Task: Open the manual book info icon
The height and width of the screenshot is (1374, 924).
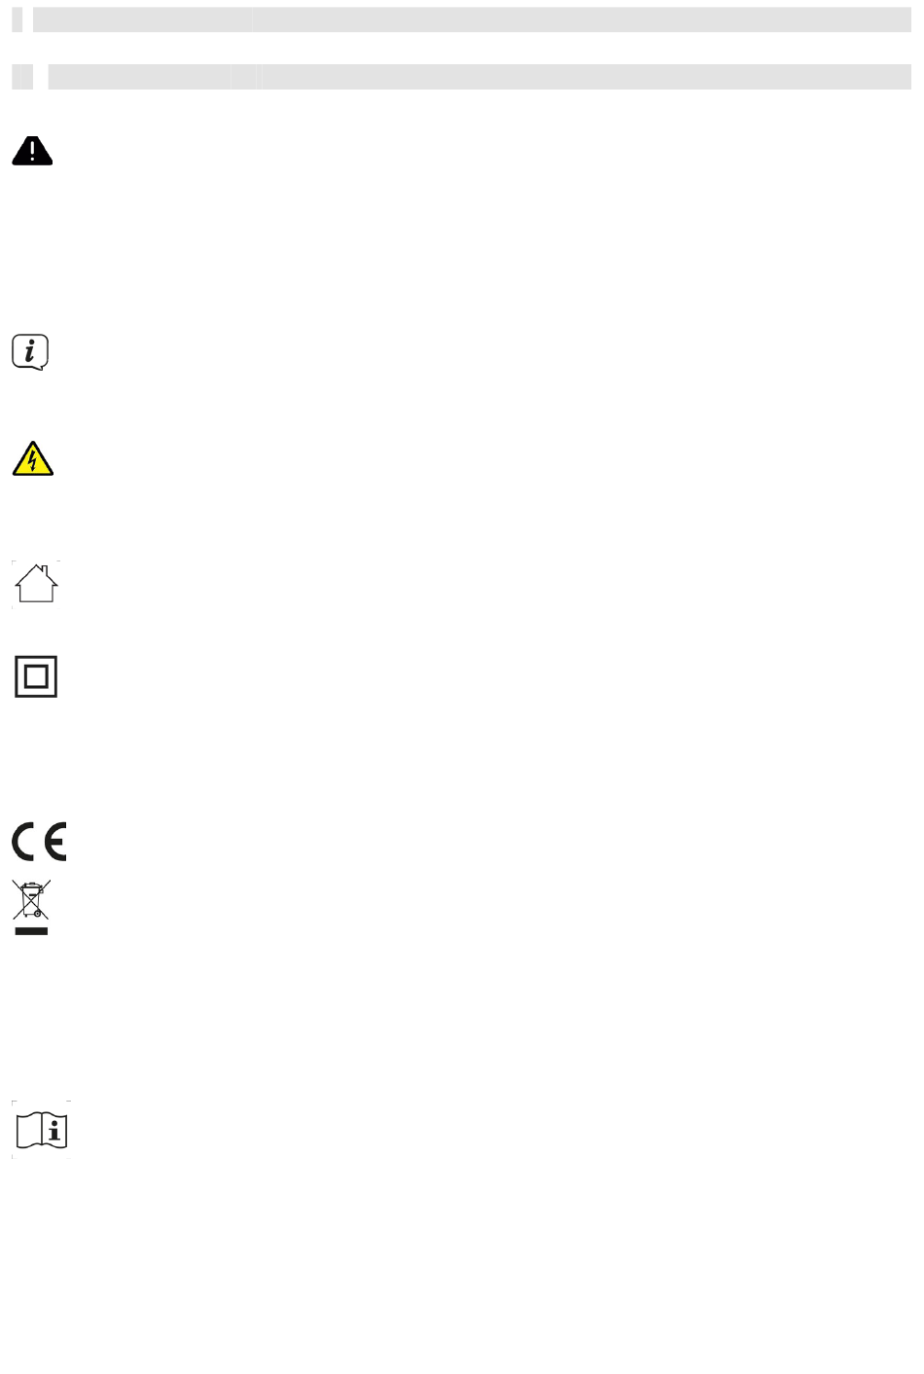Action: point(42,1130)
